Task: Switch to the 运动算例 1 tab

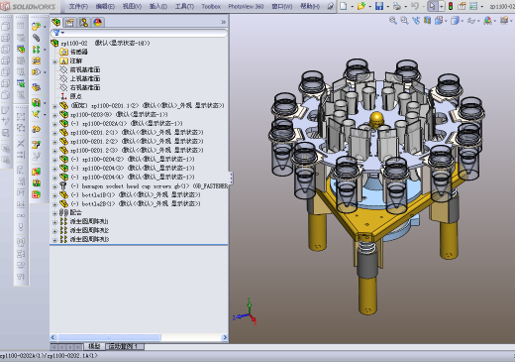Action: (x=125, y=346)
